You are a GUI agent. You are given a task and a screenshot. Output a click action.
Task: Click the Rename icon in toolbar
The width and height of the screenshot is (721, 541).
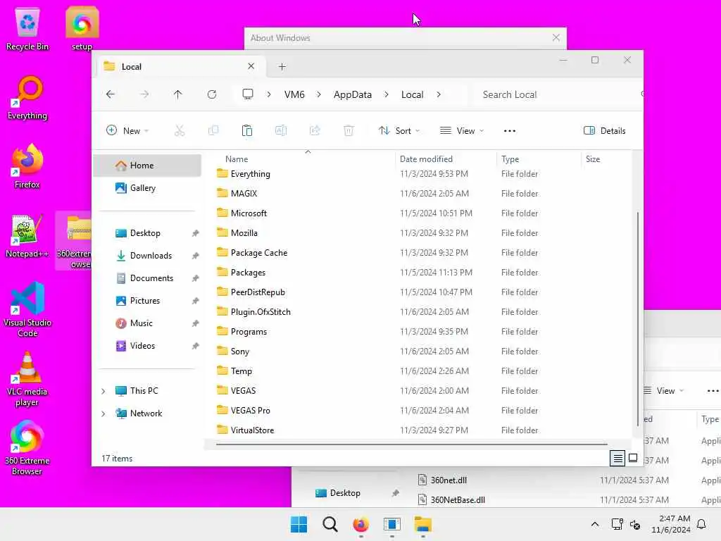(281, 130)
